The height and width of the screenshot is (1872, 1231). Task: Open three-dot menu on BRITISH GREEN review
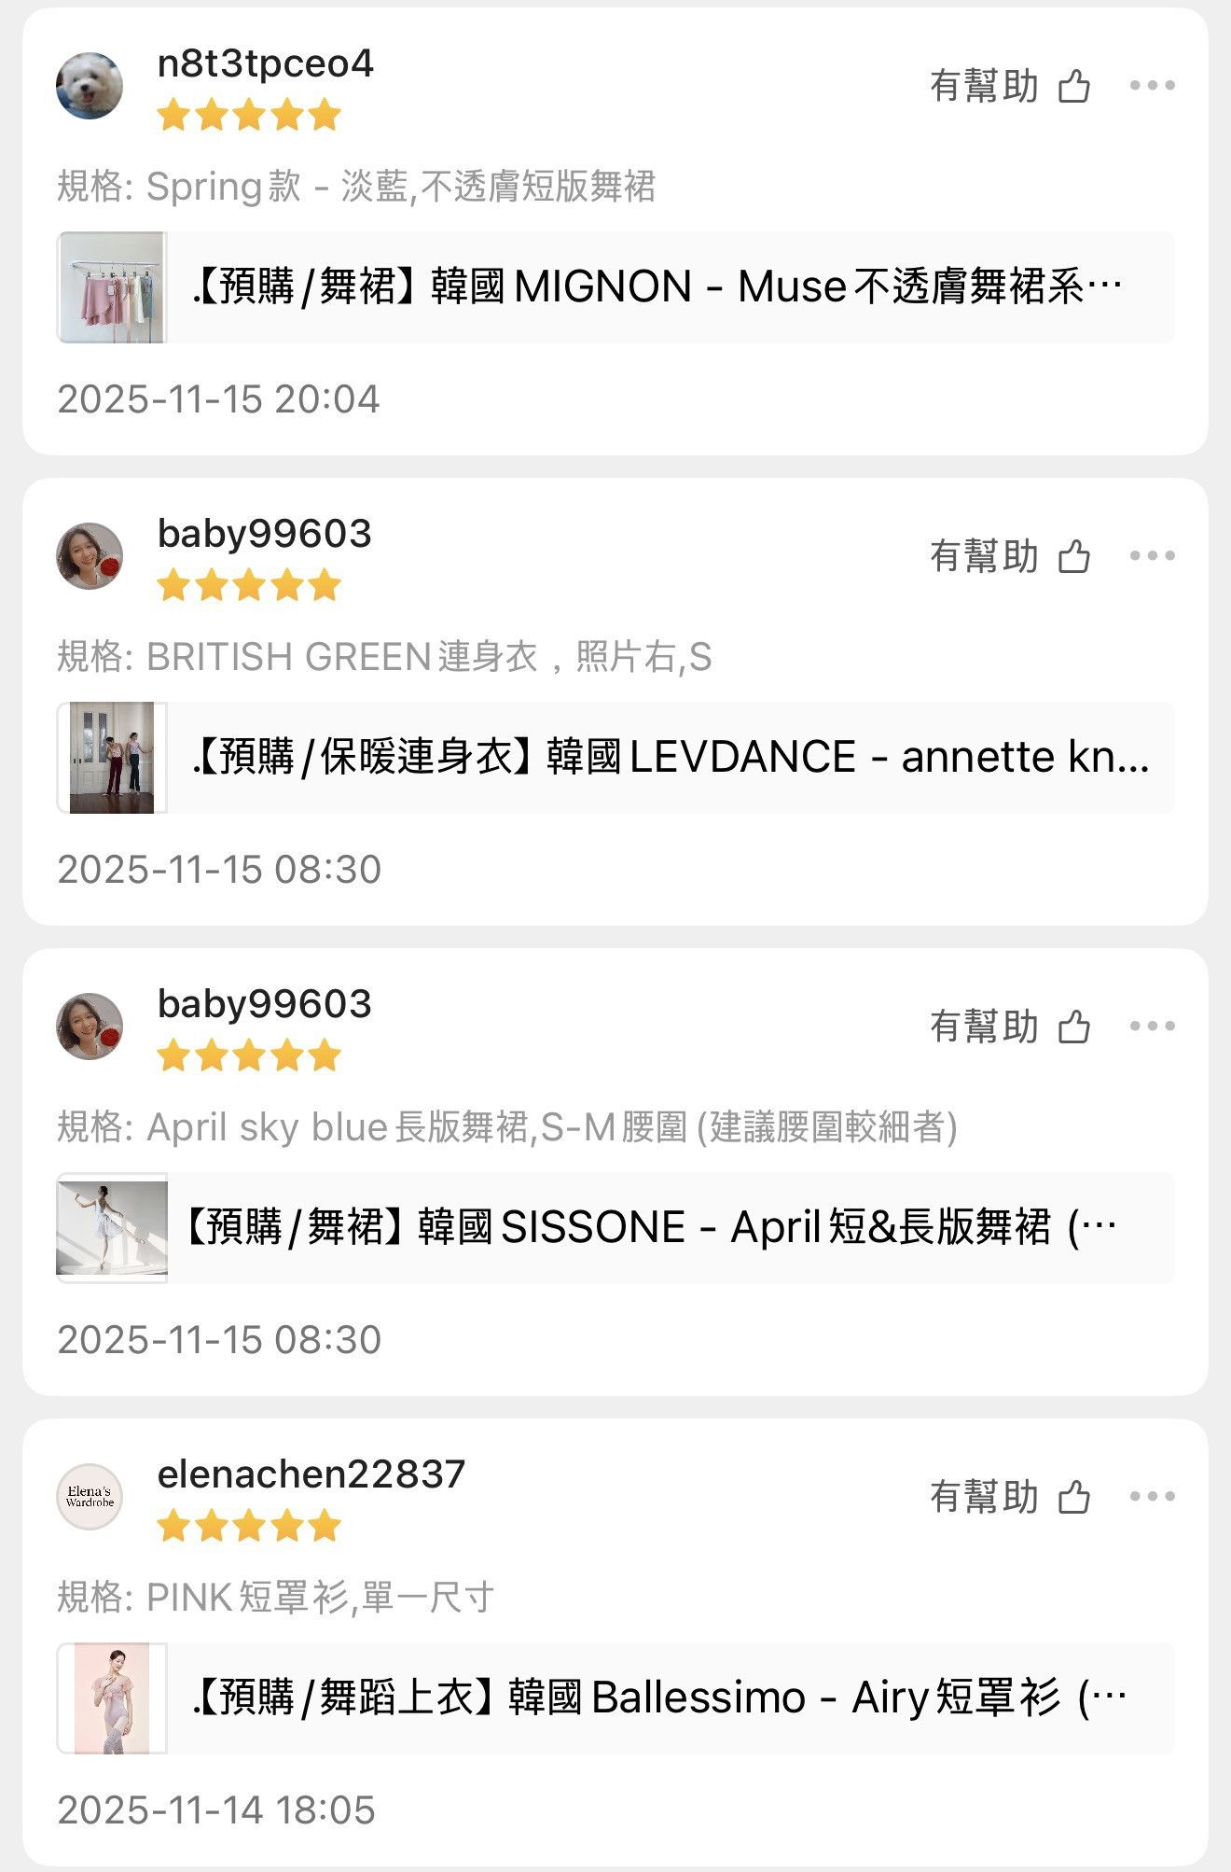(x=1152, y=556)
